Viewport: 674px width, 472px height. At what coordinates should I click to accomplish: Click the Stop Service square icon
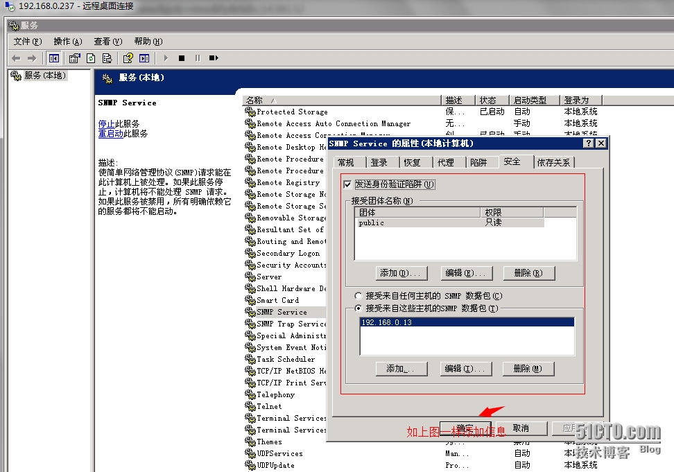[x=182, y=58]
